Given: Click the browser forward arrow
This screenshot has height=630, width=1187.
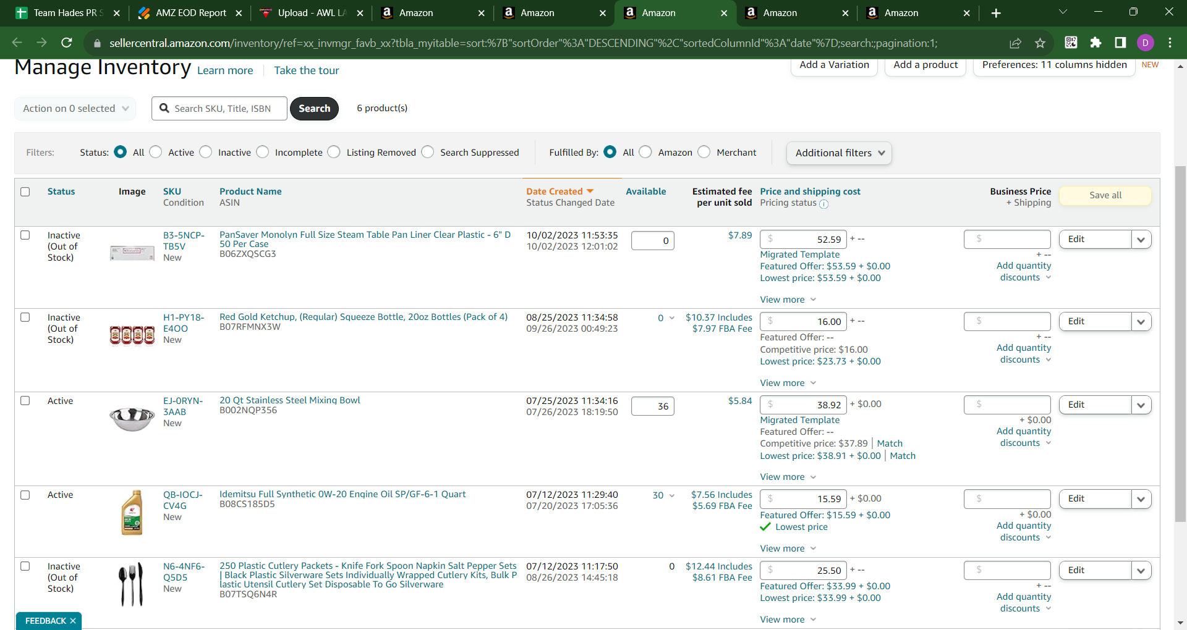Looking at the screenshot, I should [x=41, y=43].
